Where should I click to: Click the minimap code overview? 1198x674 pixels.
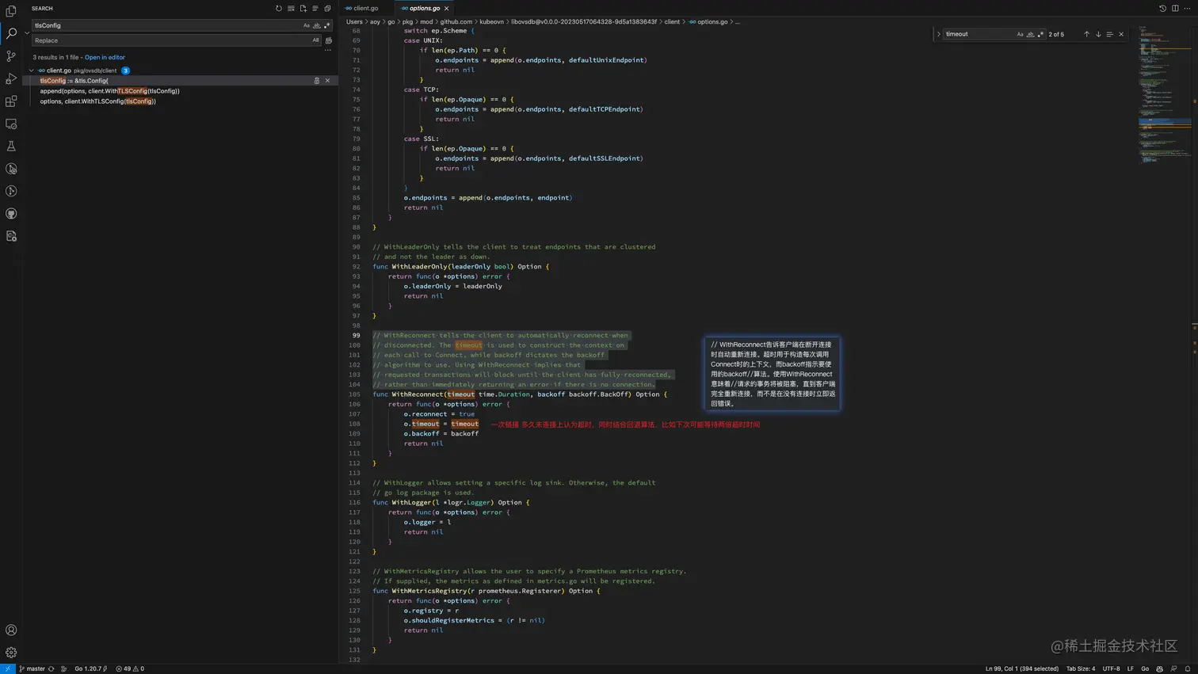[x=1165, y=95]
